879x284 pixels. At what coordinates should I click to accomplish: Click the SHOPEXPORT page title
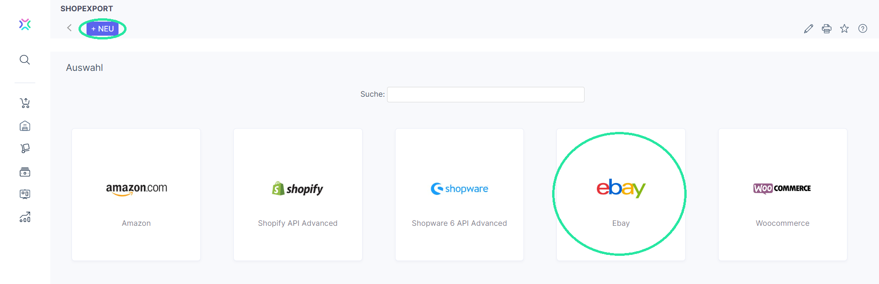click(x=87, y=8)
